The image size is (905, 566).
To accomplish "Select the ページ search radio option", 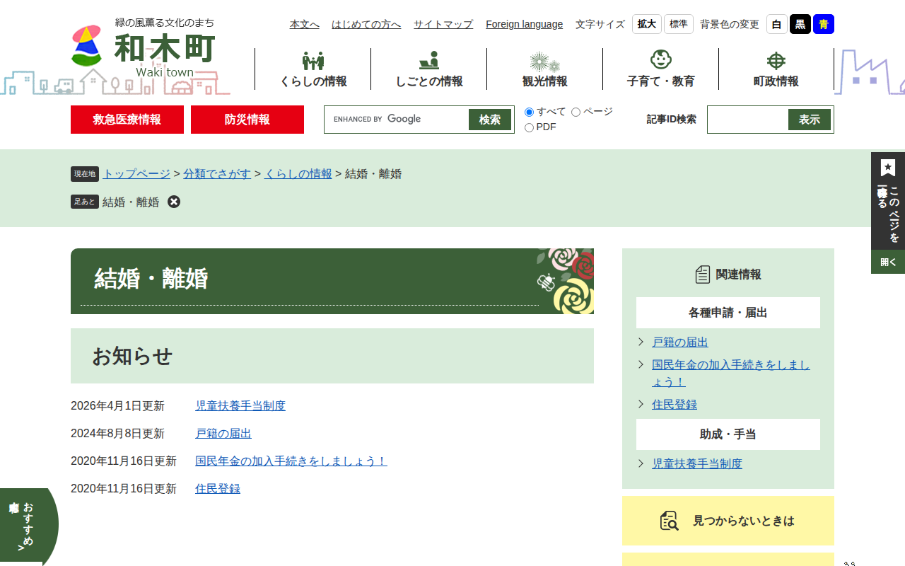I will 576,112.
